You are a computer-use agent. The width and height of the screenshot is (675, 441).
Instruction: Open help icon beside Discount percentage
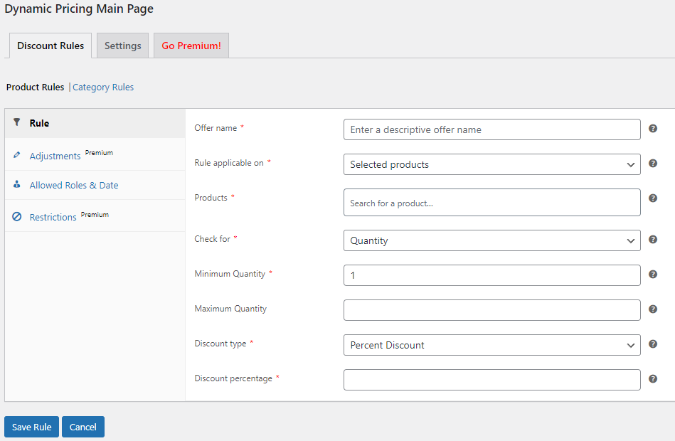[x=653, y=378]
